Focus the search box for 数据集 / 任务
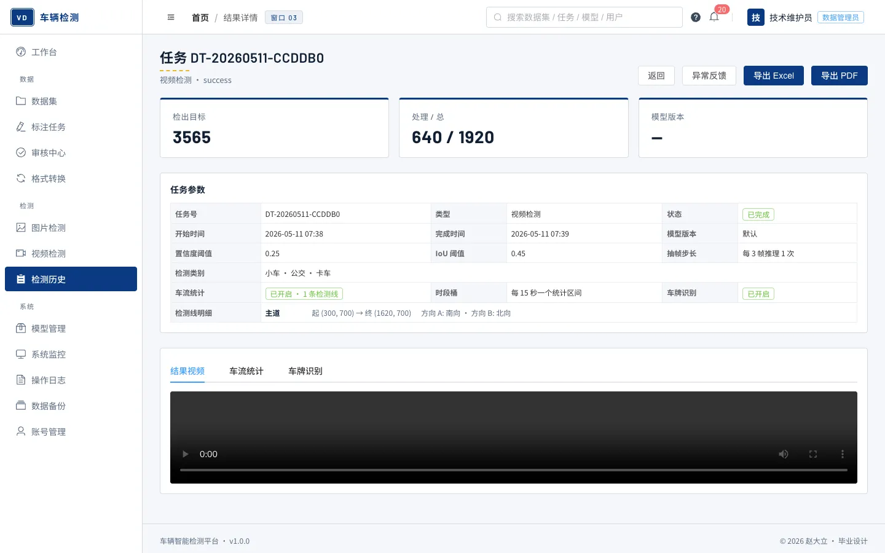Screen dimensions: 885x553 click(584, 17)
